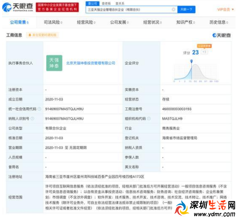Viewport: 239px width, 219px height.
Task: Switch to the 查关系 search tab
Action: 120,3
